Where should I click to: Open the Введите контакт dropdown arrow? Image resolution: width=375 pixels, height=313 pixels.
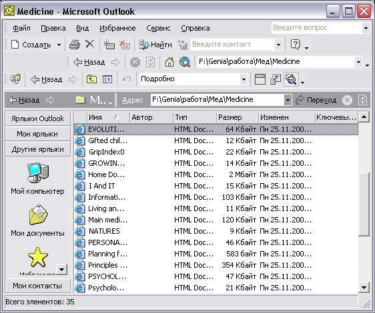(x=278, y=45)
